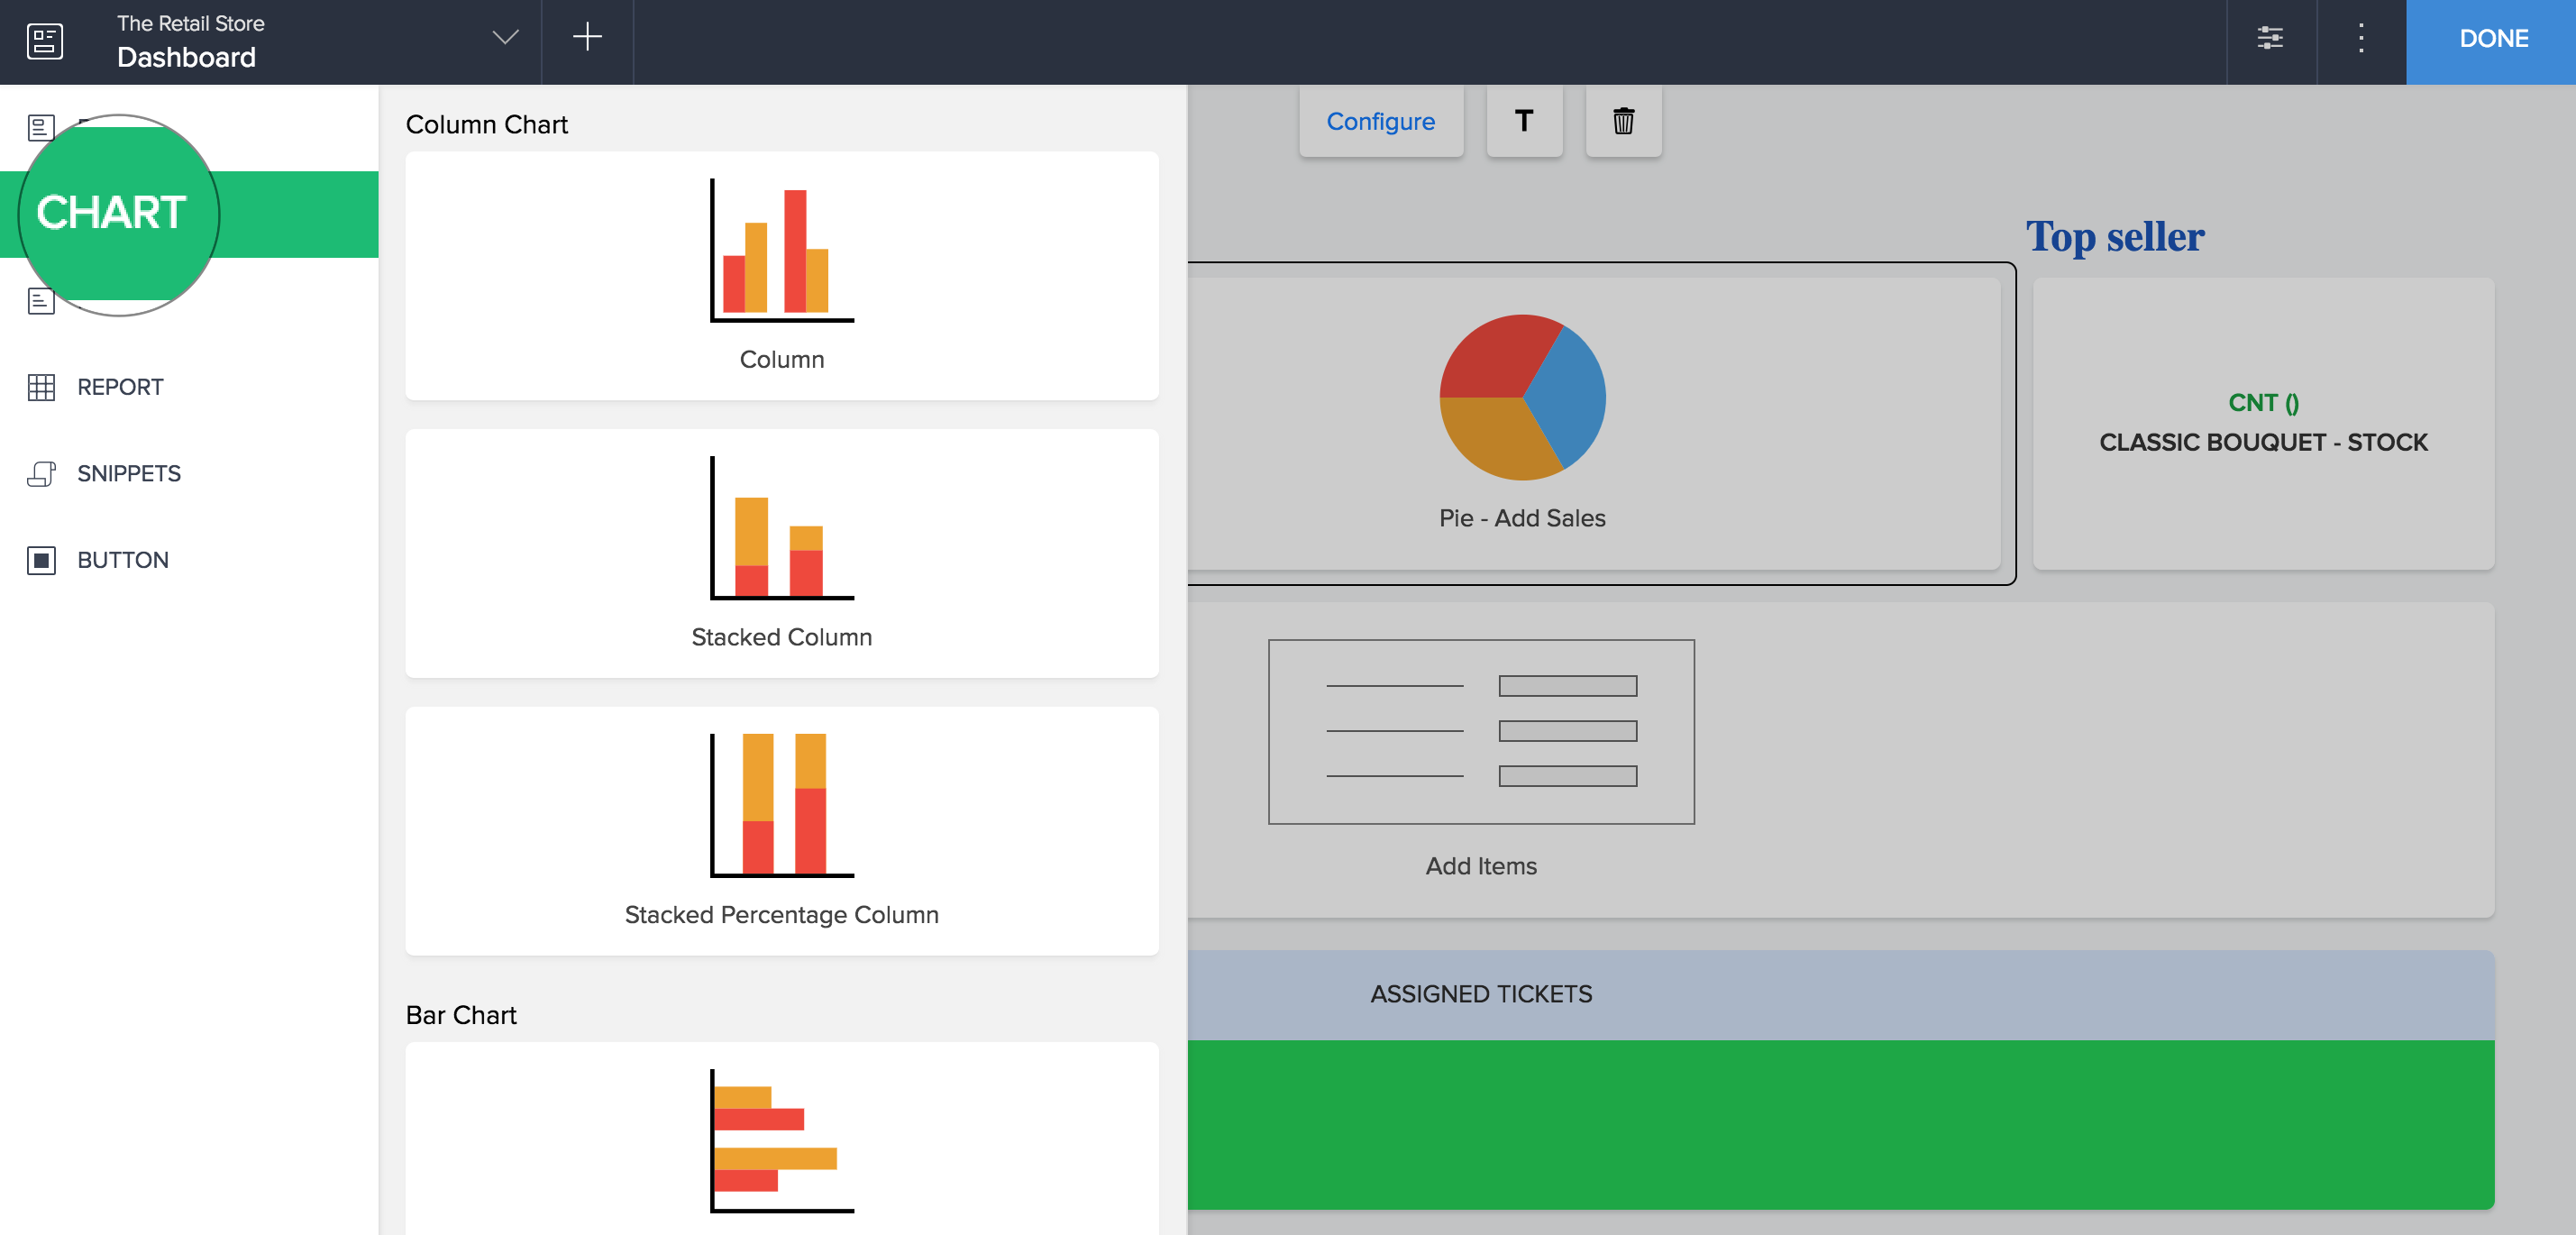Click the sidebar icon above CHART

tap(41, 127)
